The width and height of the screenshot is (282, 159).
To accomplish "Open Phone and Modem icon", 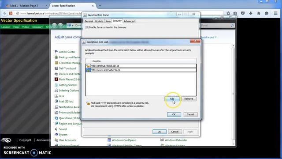I will 56,113.
